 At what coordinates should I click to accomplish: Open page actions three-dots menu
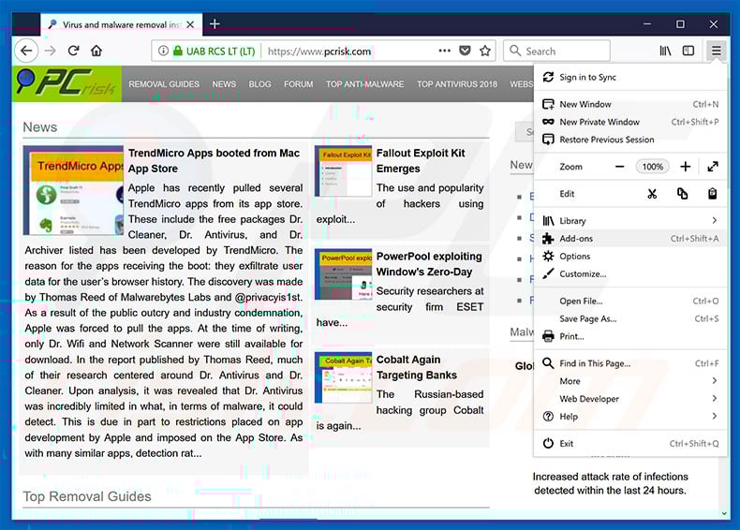click(x=445, y=51)
